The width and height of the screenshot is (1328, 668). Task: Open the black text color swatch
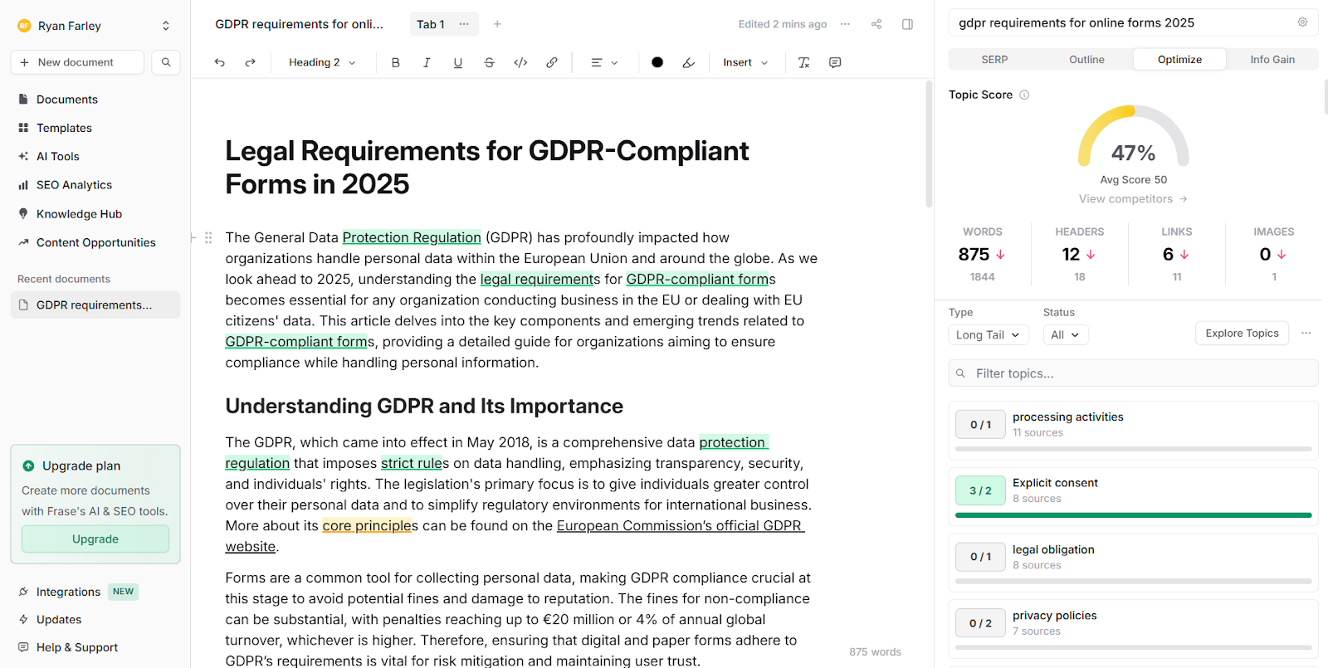click(657, 62)
